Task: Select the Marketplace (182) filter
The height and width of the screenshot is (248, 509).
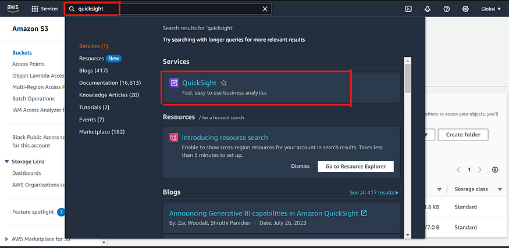Action: [102, 132]
